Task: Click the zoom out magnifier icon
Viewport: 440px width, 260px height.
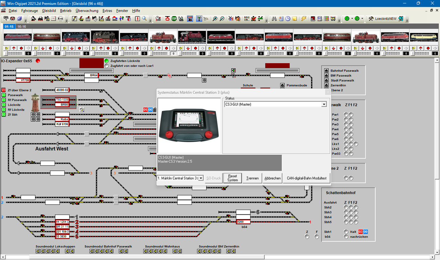Action: [222, 19]
